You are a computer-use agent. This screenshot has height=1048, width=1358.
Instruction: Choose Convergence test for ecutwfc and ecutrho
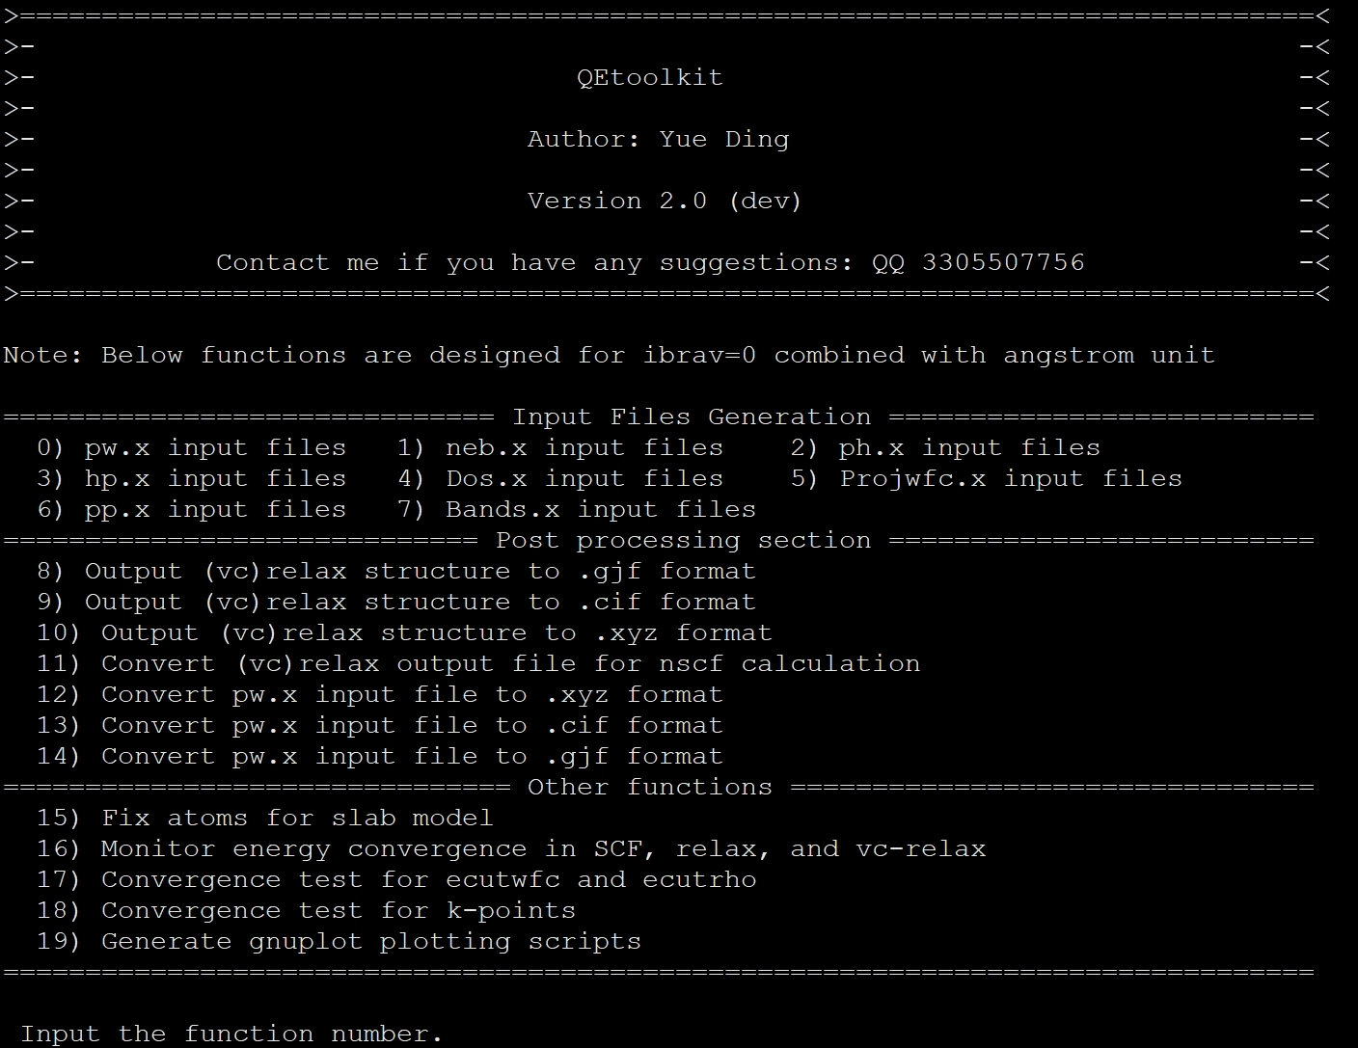click(x=396, y=880)
